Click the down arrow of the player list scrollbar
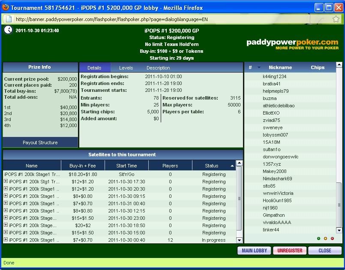Viewport: 345px width, 270px height. pos(339,231)
